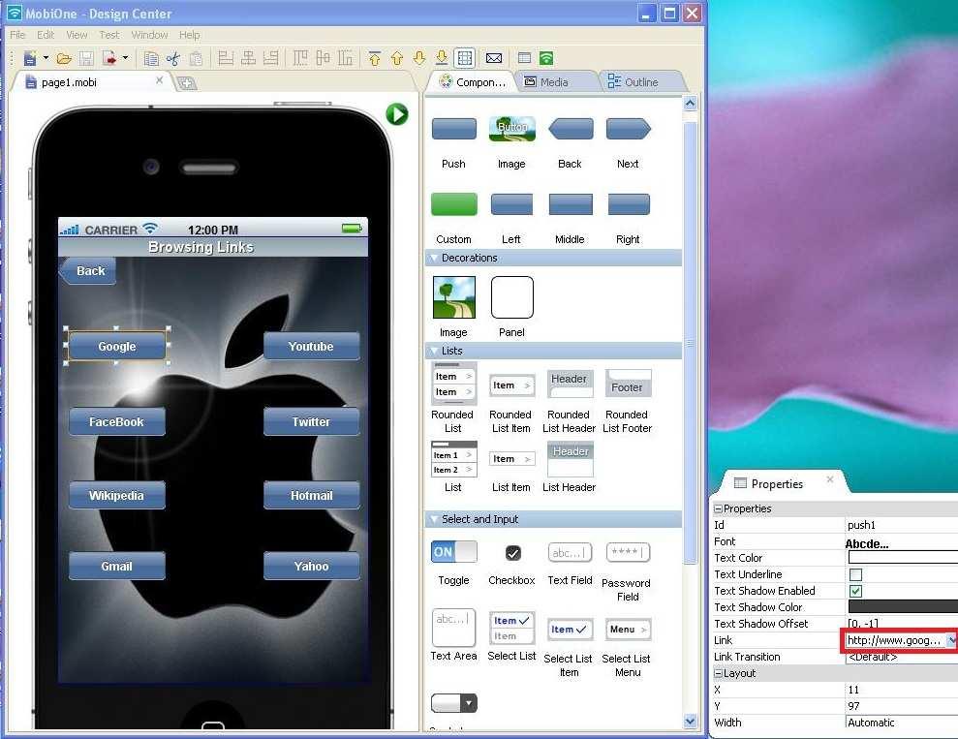
Task: Click the envelope mail toolbar icon
Action: [494, 58]
